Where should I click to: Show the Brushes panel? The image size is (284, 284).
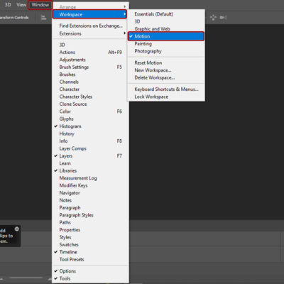point(90,75)
